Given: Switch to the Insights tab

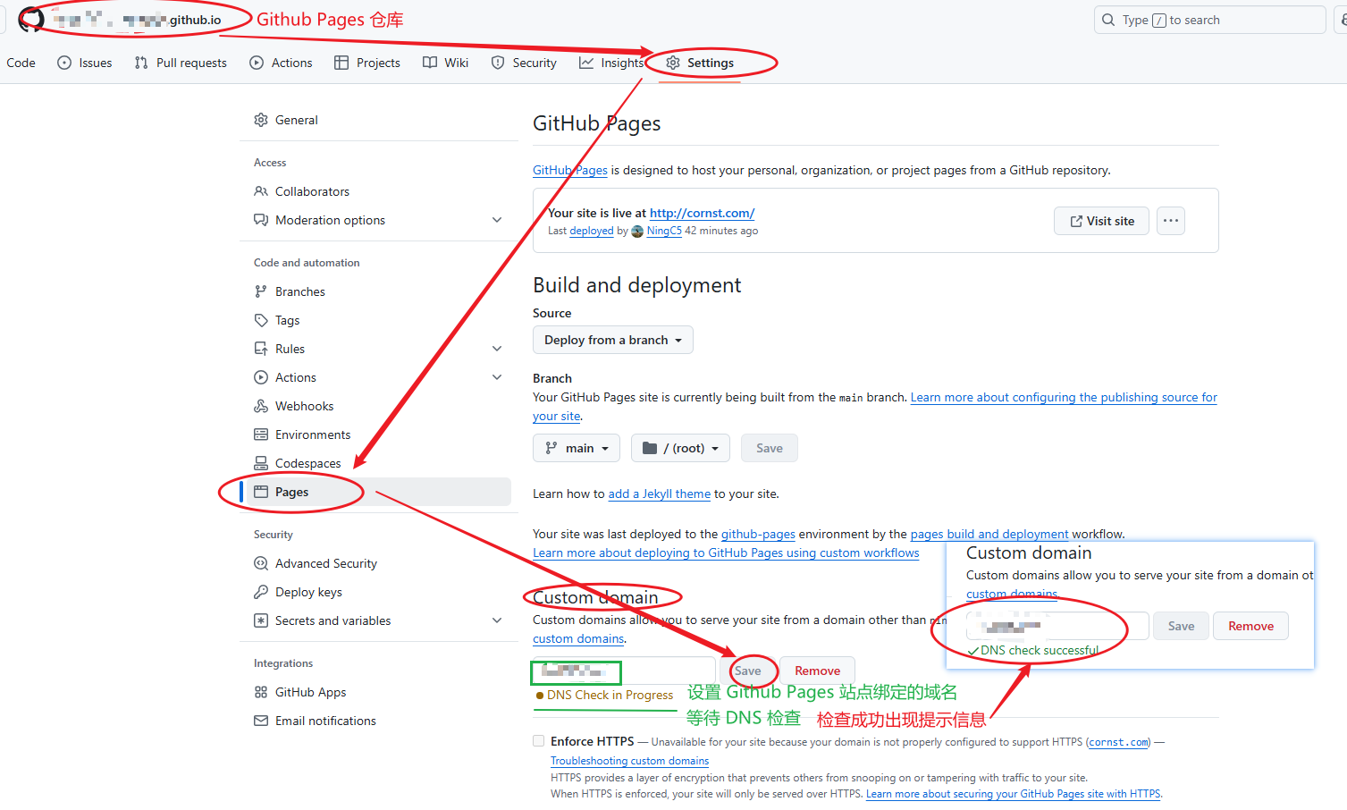Looking at the screenshot, I should tap(611, 63).
